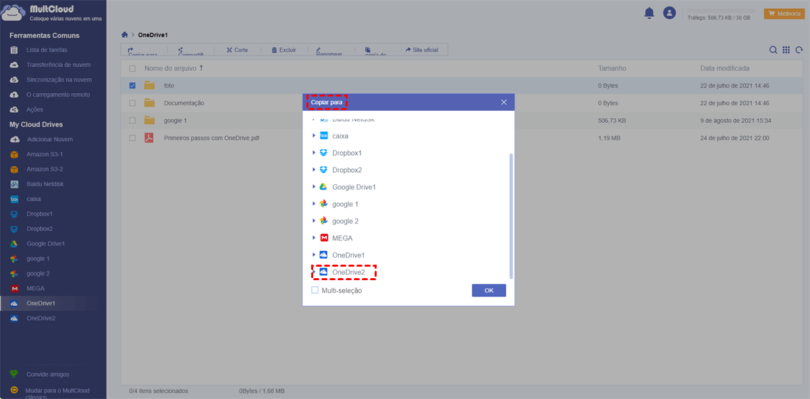Image resolution: width=810 pixels, height=399 pixels.
Task: Switch to grid view icon
Action: (786, 50)
